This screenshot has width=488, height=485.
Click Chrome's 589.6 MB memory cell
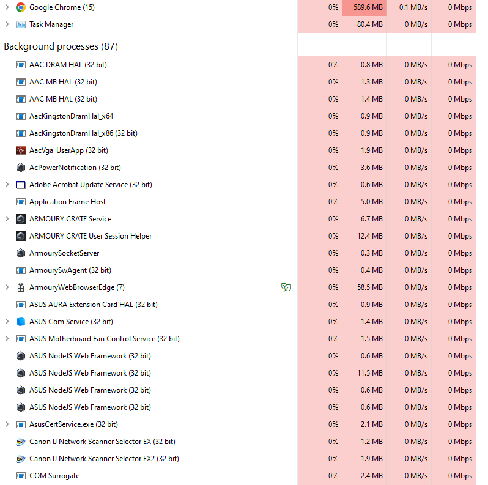[364, 7]
